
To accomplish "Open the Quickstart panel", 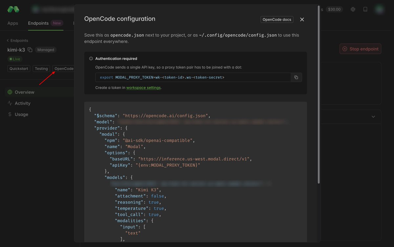I will [19, 68].
